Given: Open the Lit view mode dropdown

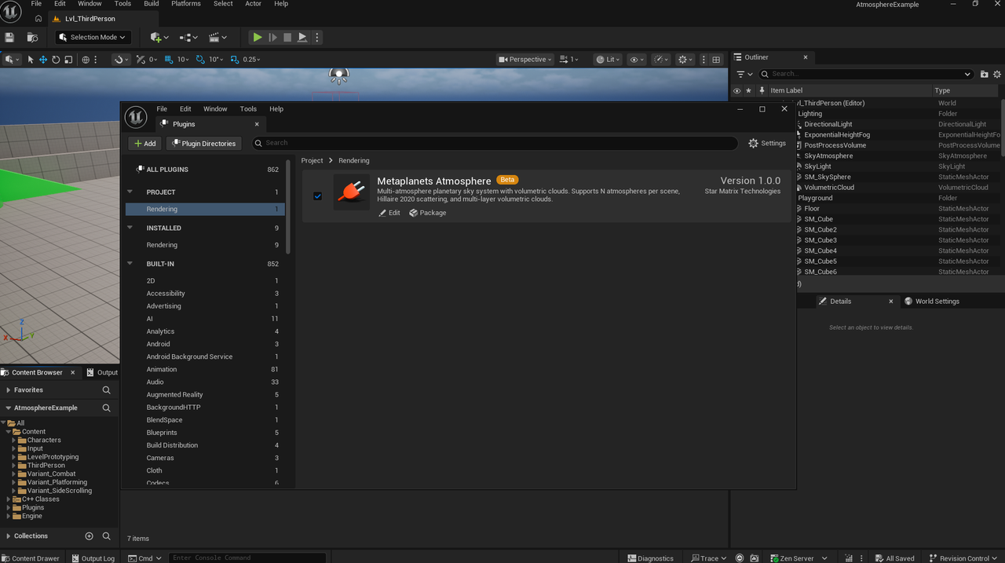Looking at the screenshot, I should click(607, 59).
